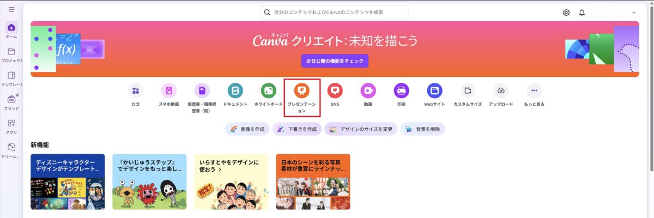Open the かいじゅうステップ feature card
Screen dimensions: 654x218
click(x=149, y=181)
